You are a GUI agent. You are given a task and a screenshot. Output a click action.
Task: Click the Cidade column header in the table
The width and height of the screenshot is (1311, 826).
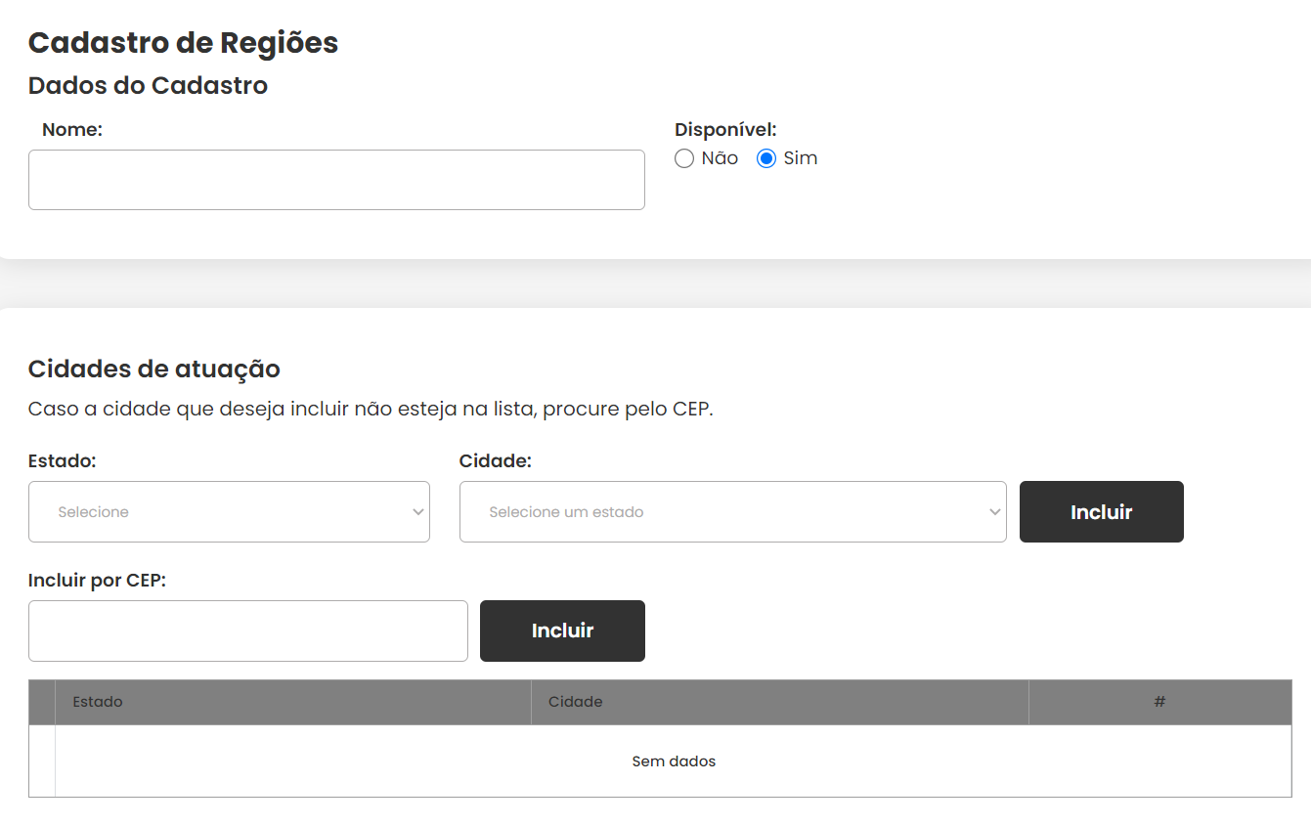(780, 702)
